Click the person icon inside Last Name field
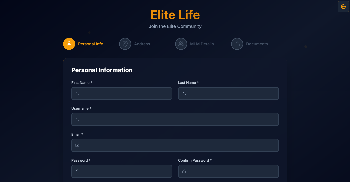This screenshot has height=182, width=350. pos(184,93)
